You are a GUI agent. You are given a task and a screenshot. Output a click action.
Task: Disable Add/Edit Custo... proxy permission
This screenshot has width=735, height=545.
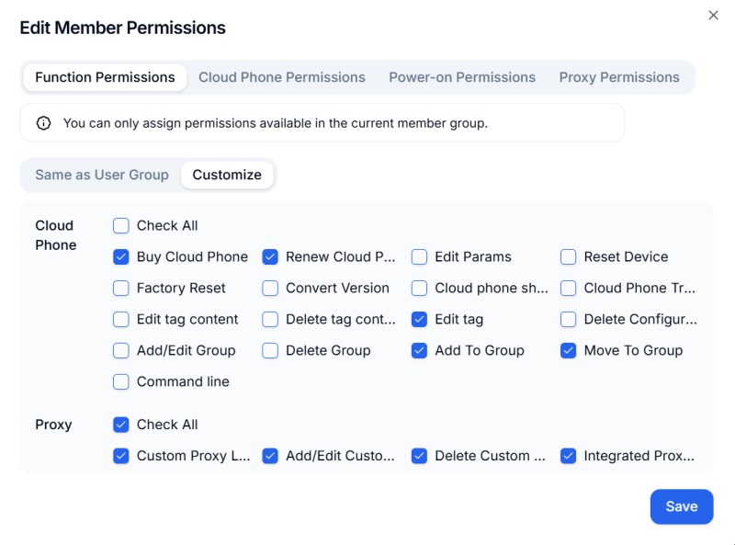click(270, 456)
